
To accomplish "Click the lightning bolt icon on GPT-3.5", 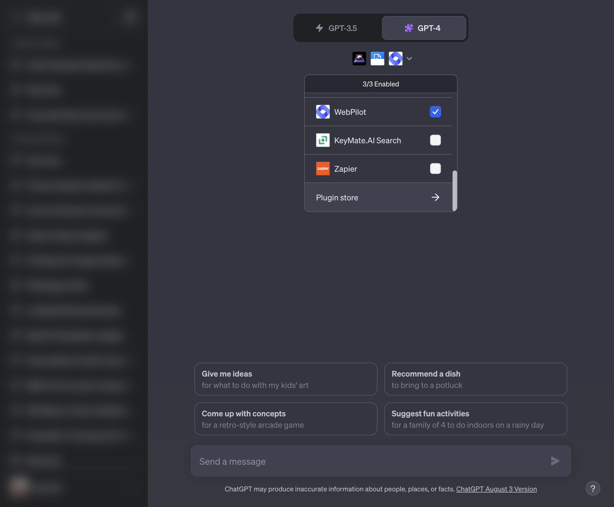I will coord(320,28).
